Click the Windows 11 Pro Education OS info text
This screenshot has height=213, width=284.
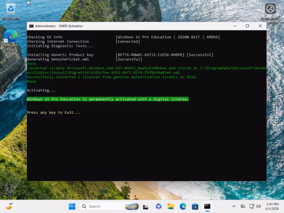168,37
